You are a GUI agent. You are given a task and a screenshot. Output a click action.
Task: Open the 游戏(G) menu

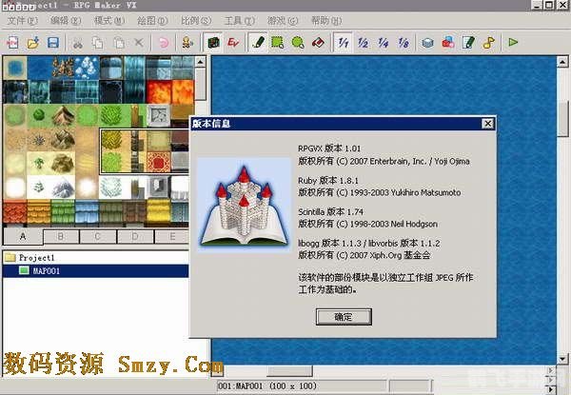pos(283,21)
